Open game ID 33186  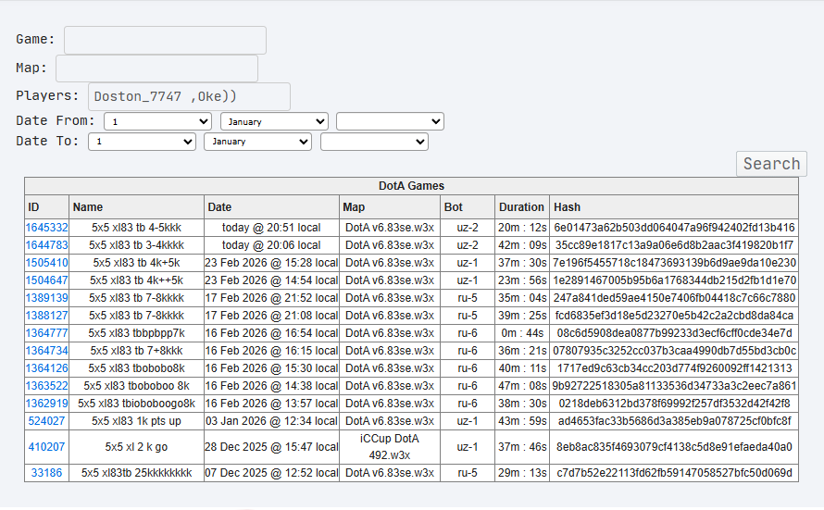47,473
